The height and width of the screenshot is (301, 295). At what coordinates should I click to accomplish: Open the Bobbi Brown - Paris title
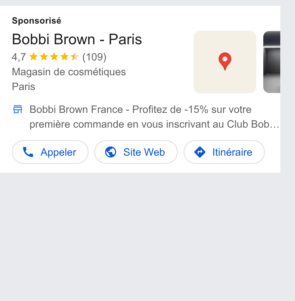[77, 39]
